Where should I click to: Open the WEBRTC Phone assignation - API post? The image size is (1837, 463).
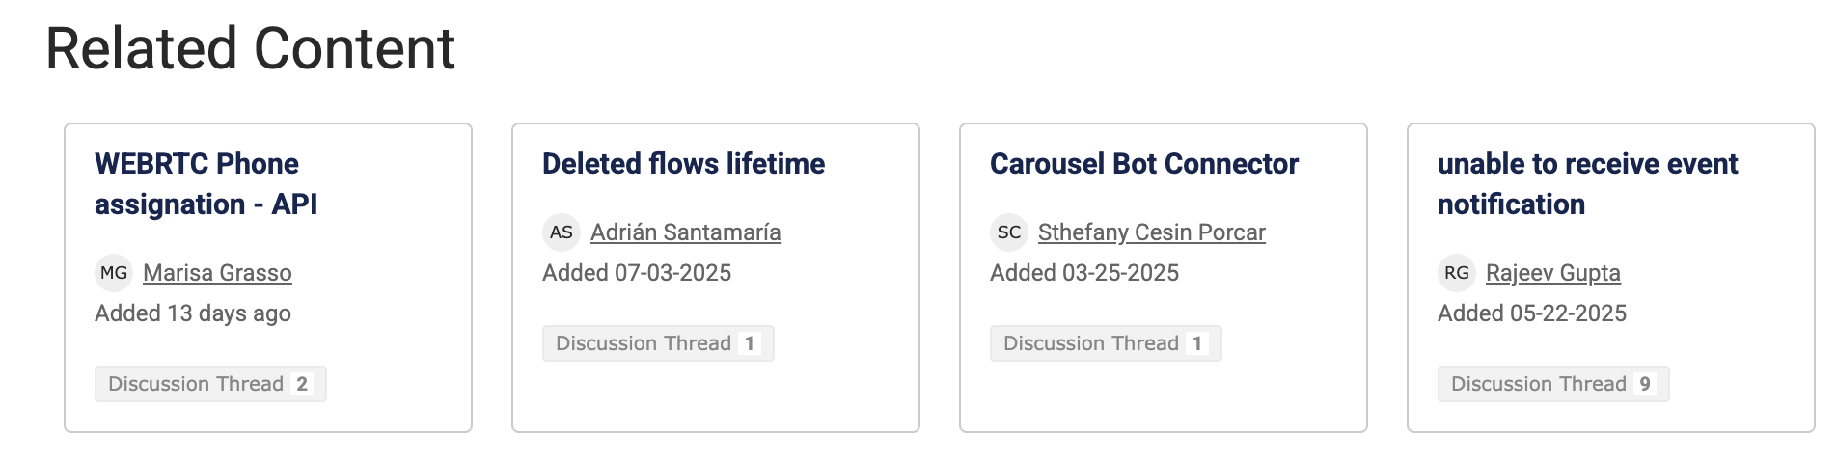point(206,183)
